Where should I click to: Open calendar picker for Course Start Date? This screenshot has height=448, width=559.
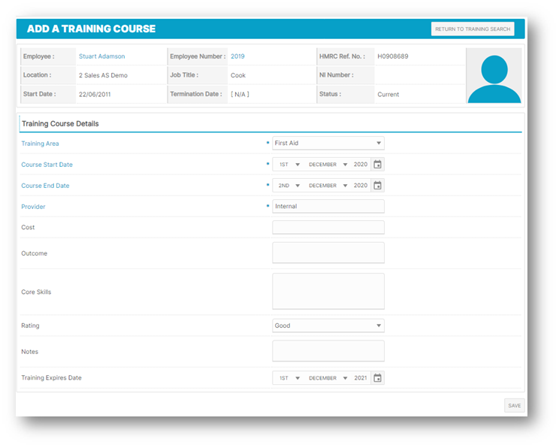pyautogui.click(x=377, y=165)
